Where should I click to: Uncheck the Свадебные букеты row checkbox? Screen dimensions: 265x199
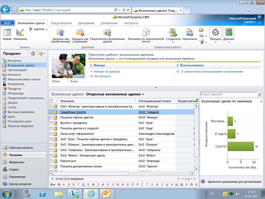click(51, 112)
